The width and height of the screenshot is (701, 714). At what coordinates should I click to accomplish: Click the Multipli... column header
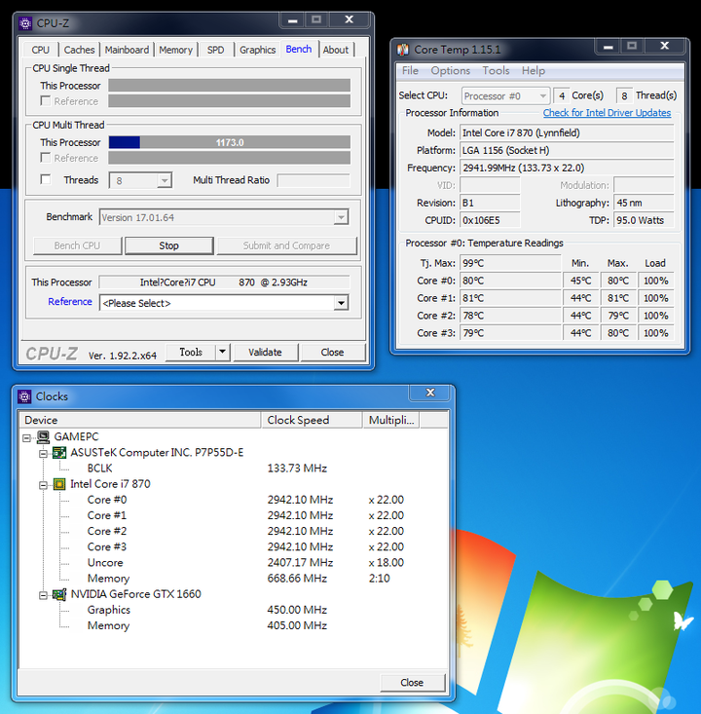[391, 420]
